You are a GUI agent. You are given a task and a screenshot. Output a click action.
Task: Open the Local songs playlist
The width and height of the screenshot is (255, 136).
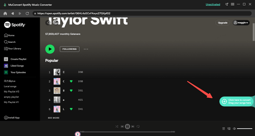click(10, 86)
